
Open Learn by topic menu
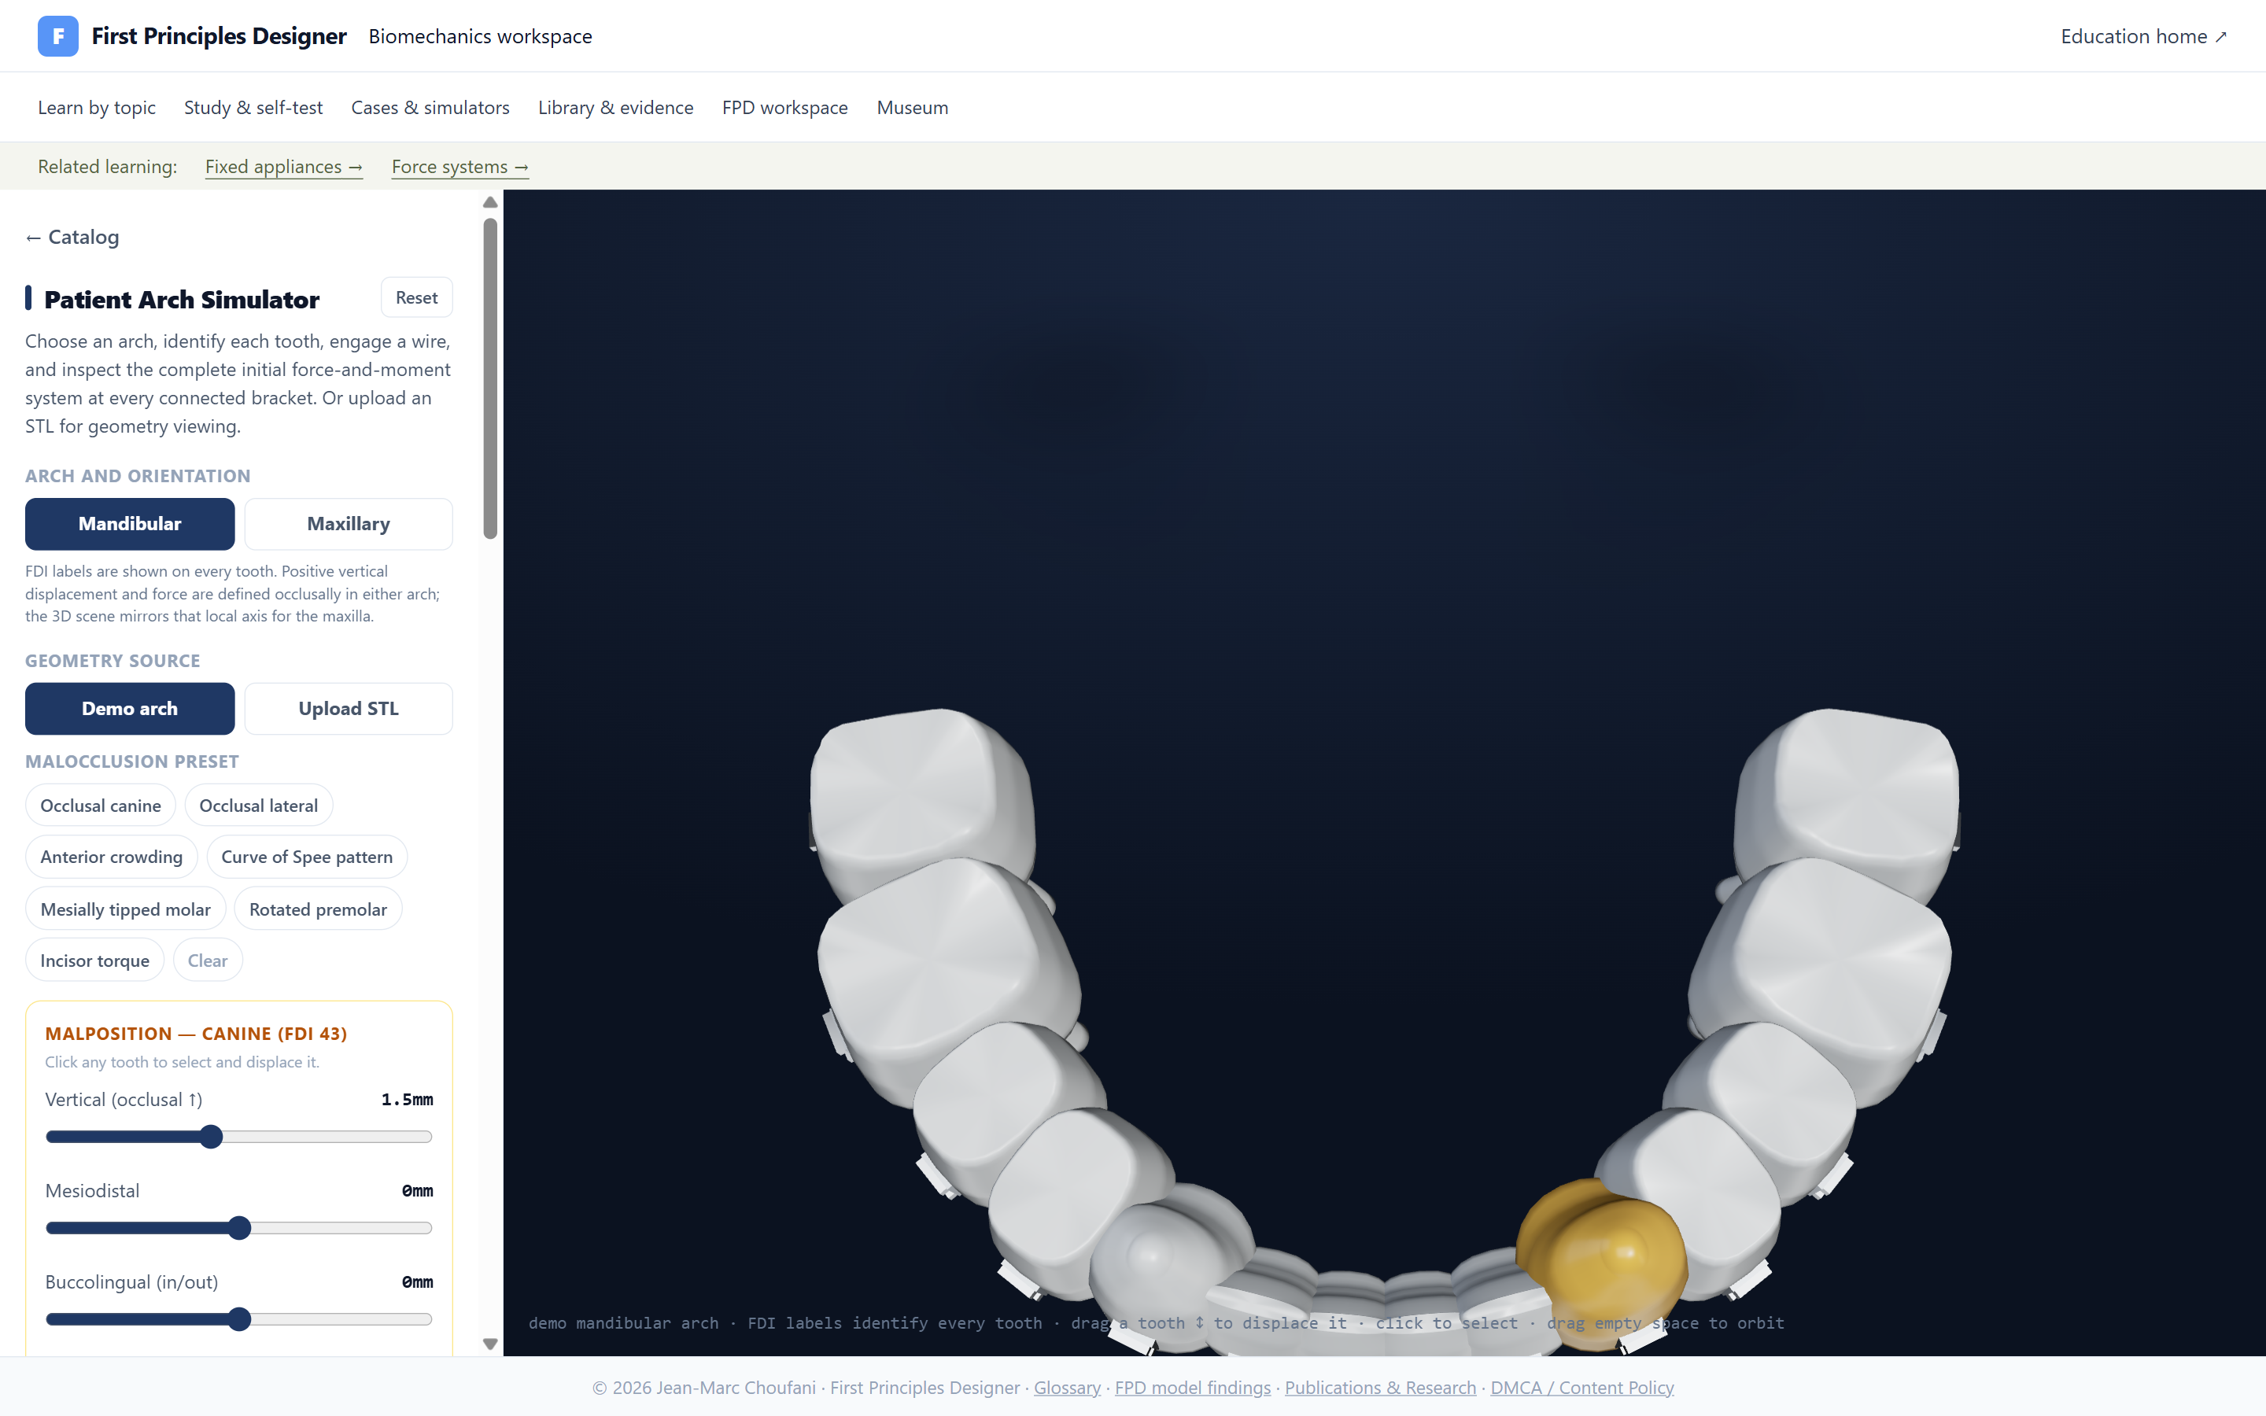97,108
